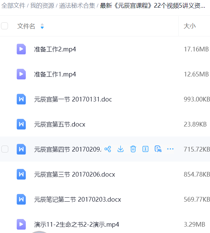Open 元辰宫第一节 20170131.doc
210x233 pixels.
[73, 99]
